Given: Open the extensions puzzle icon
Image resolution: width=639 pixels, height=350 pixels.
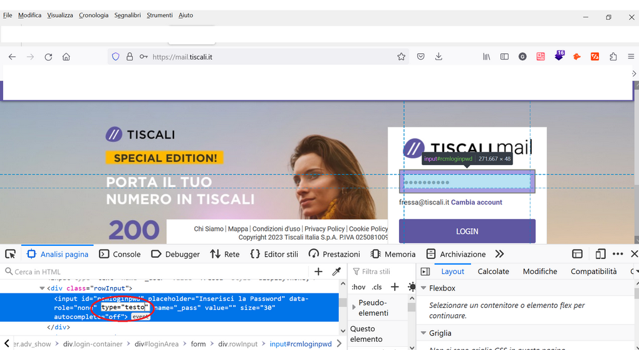Looking at the screenshot, I should click(613, 56).
